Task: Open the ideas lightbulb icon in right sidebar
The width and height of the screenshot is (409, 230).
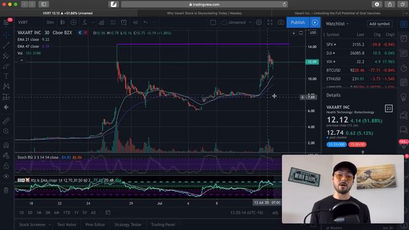Action: tap(403, 97)
